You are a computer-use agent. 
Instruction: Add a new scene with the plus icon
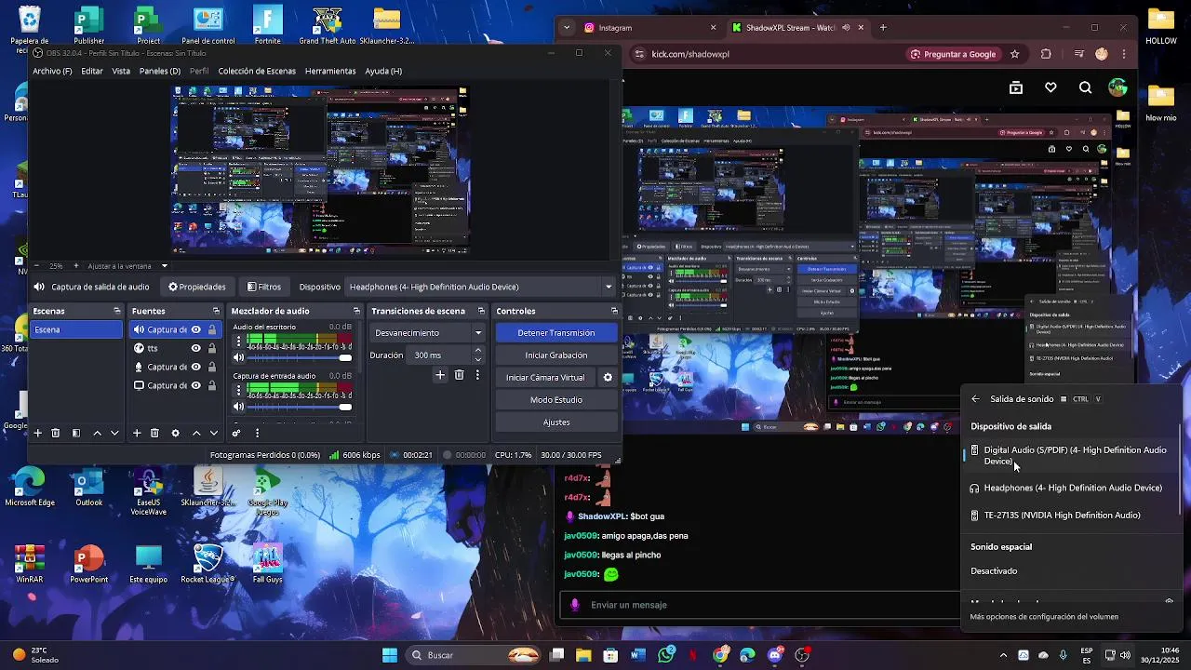[x=38, y=433]
